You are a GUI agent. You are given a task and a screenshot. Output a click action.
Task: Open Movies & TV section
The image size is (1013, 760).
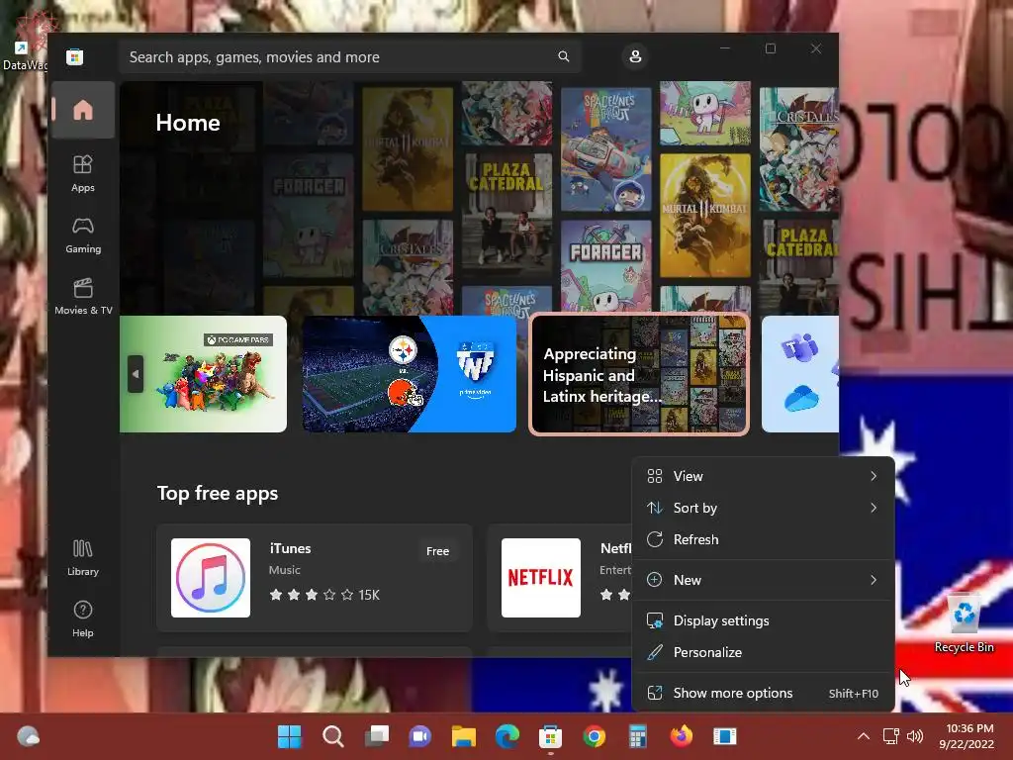coord(83,296)
